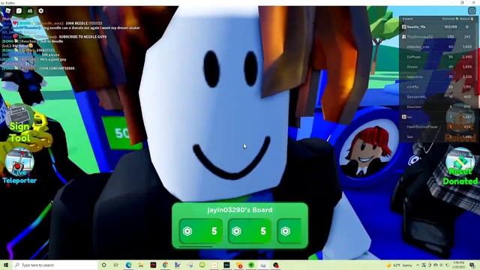This screenshot has width=480, height=270.
Task: Click the People column header in leaderboard
Action: coord(407,19)
